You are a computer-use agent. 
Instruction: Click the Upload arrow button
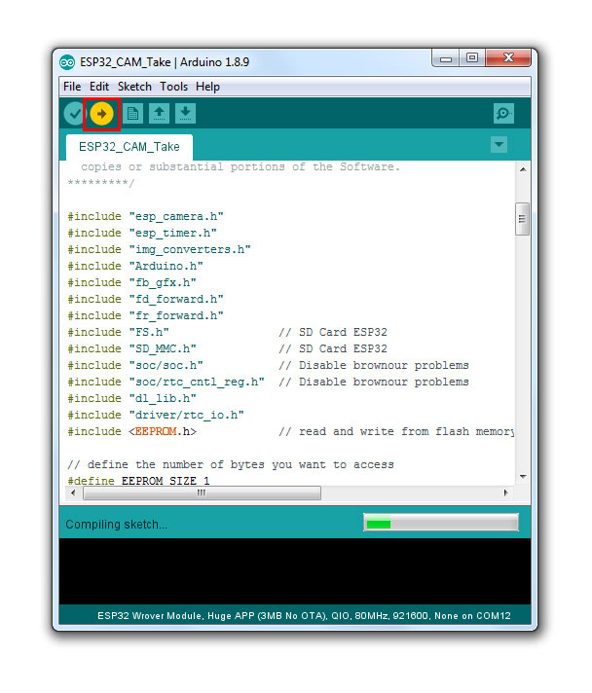pyautogui.click(x=101, y=114)
